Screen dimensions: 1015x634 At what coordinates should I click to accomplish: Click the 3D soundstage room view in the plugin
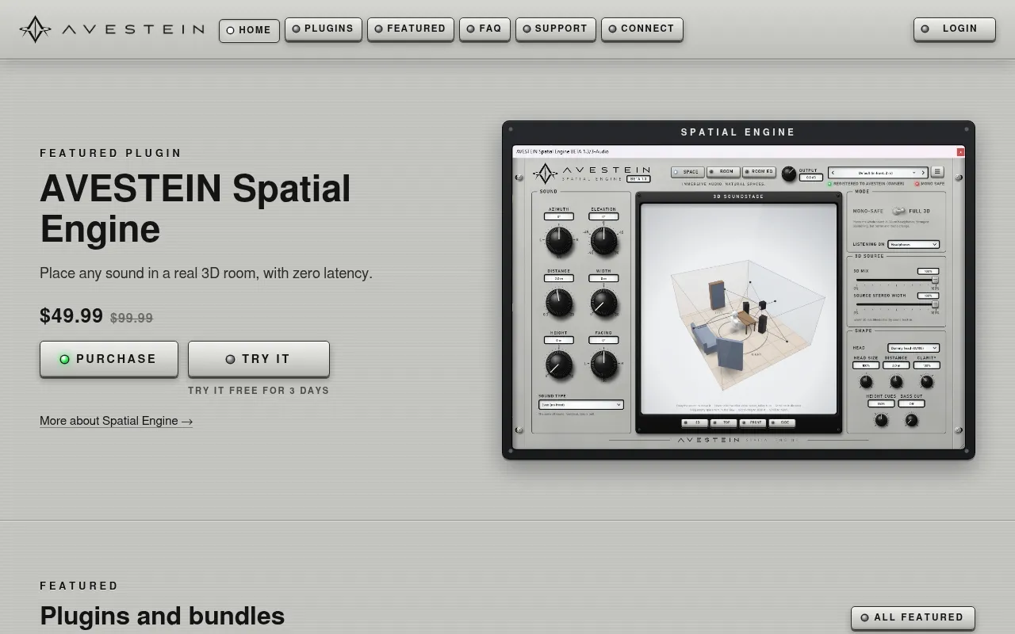coord(738,309)
